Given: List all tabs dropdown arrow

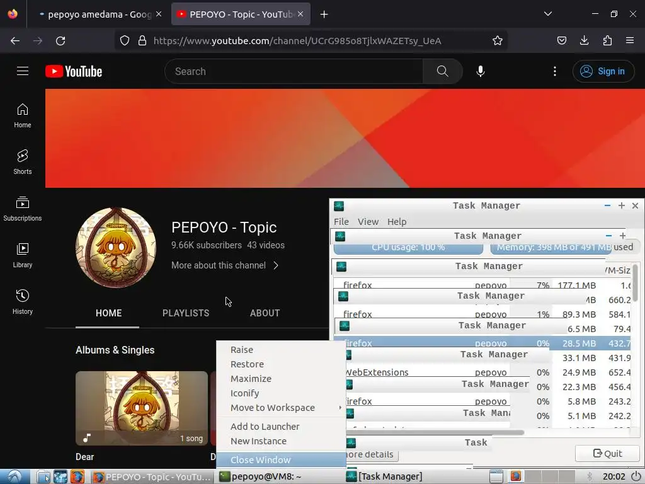Looking at the screenshot, I should pyautogui.click(x=548, y=14).
